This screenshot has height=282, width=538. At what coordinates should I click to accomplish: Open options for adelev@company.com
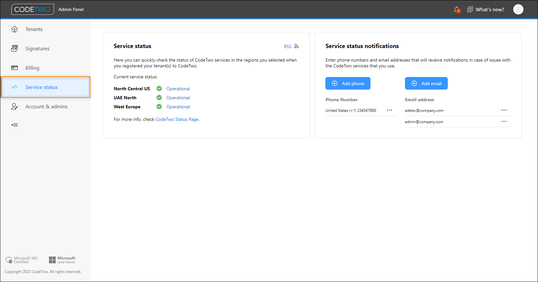pyautogui.click(x=504, y=110)
